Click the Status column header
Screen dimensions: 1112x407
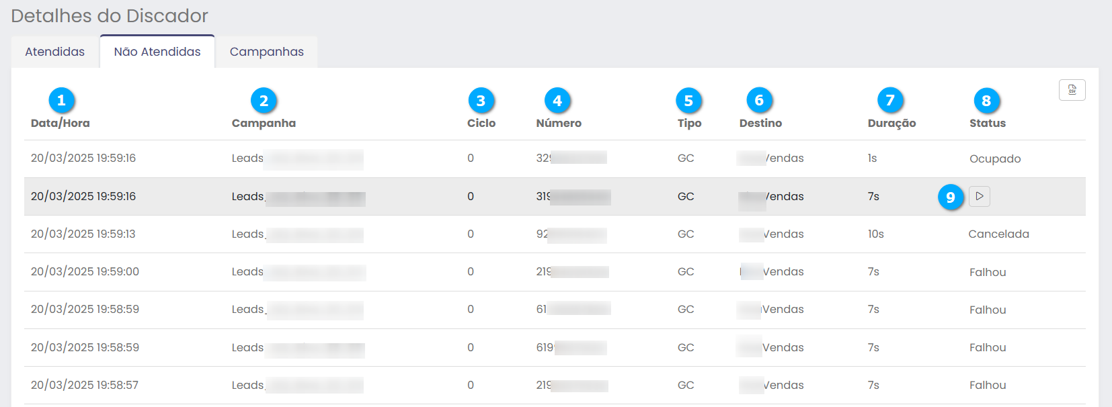click(x=988, y=123)
